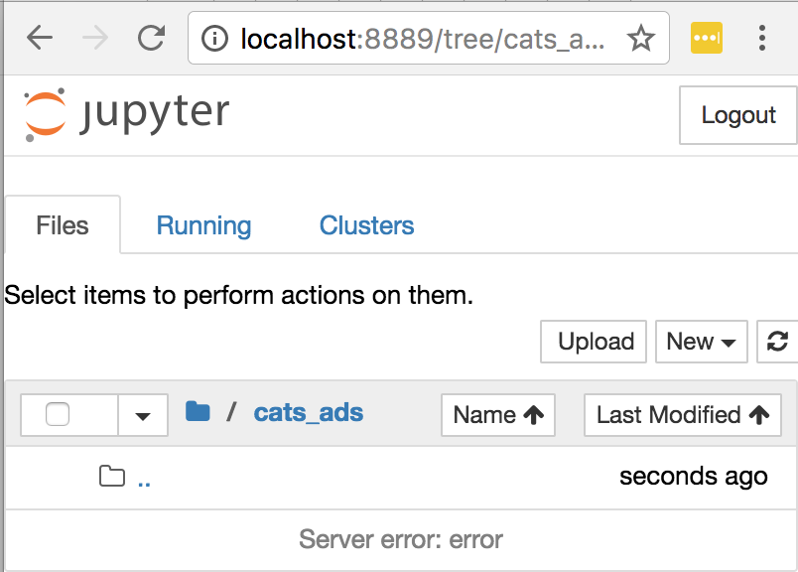Open the browser extension with yellow dots icon
Image resolution: width=798 pixels, height=572 pixels.
[707, 38]
